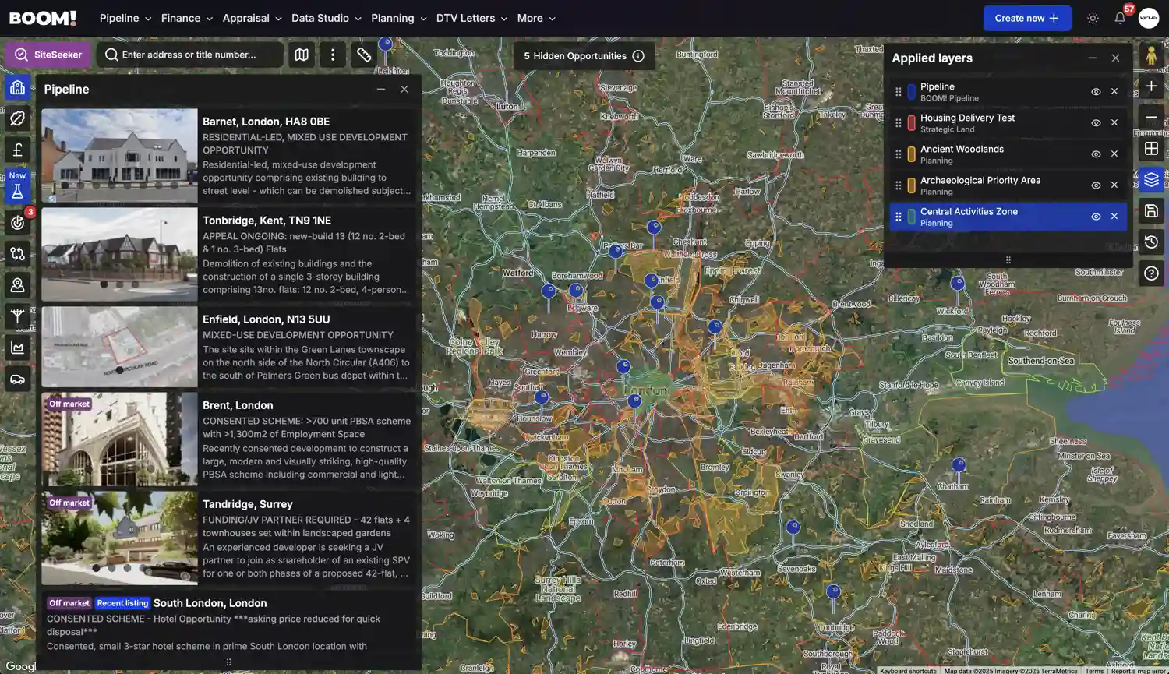Hide the Ancient Woodlands layer

1096,154
